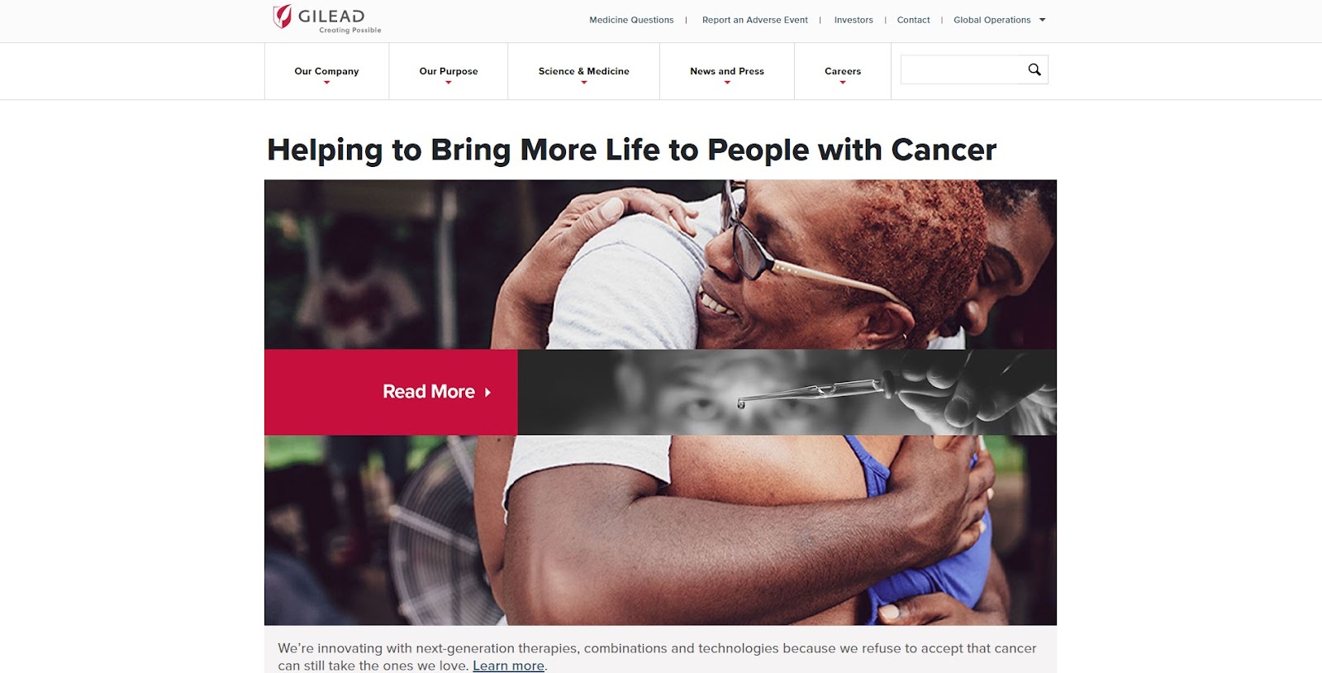Select the Global Operations text
The height and width of the screenshot is (673, 1322).
[992, 20]
